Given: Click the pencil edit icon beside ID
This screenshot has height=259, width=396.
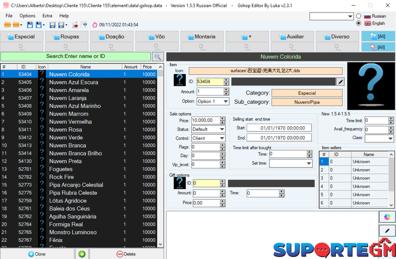Looking at the screenshot, I should tap(340, 82).
